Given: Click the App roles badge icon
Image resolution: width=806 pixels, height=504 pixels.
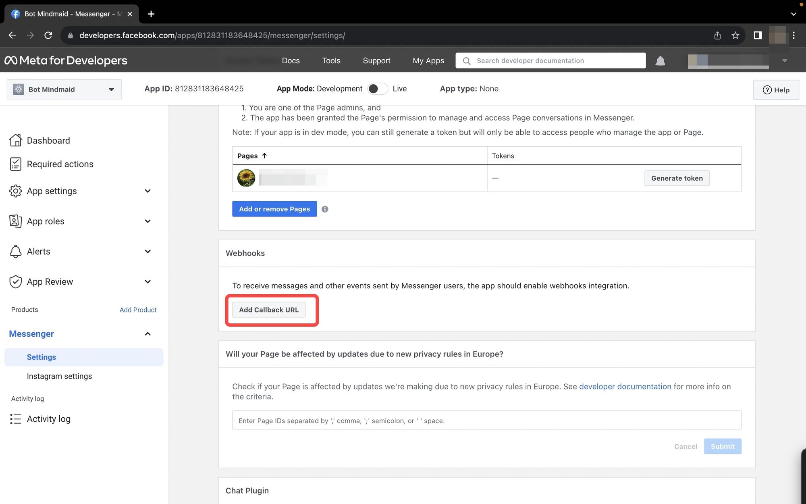Looking at the screenshot, I should click(15, 221).
